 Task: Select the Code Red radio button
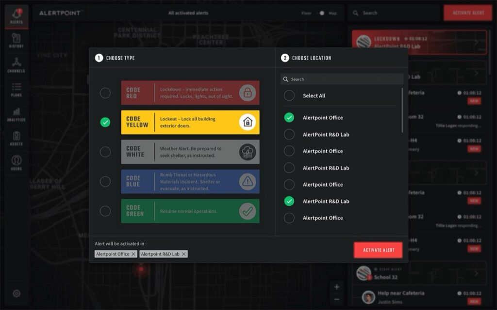coord(105,93)
